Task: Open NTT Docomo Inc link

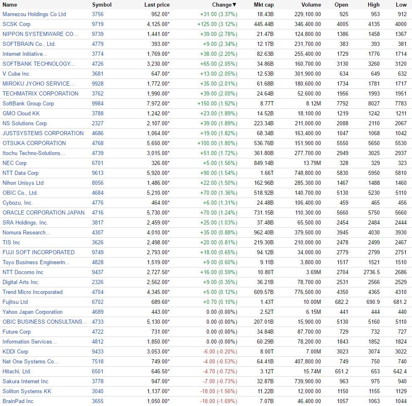Action: pyautogui.click(x=23, y=272)
